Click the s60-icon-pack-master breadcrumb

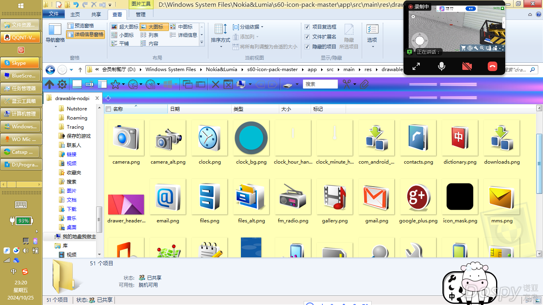272,69
